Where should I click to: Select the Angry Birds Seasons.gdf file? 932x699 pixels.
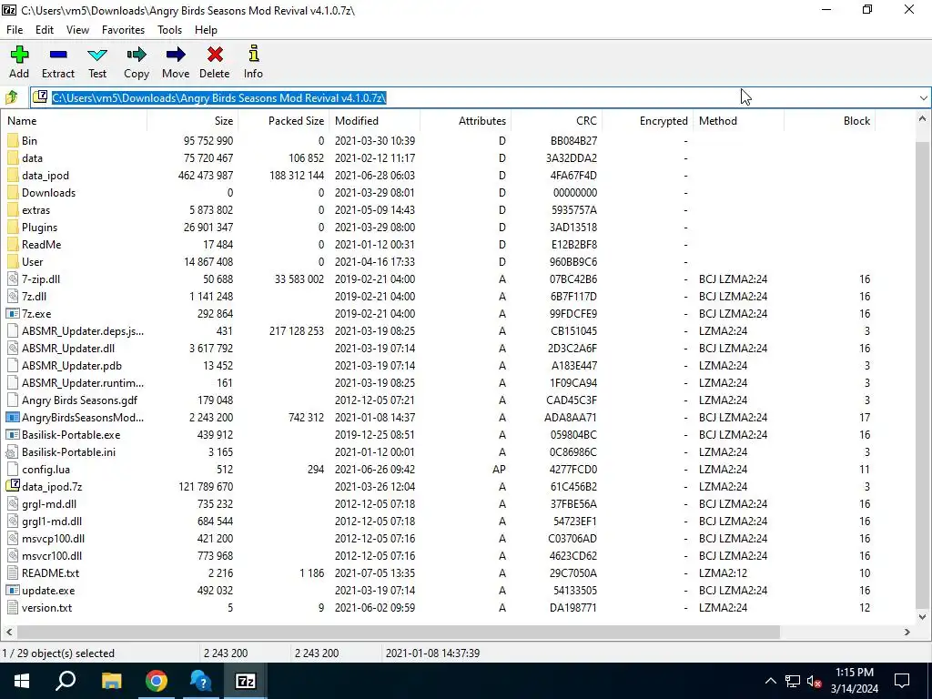point(80,400)
